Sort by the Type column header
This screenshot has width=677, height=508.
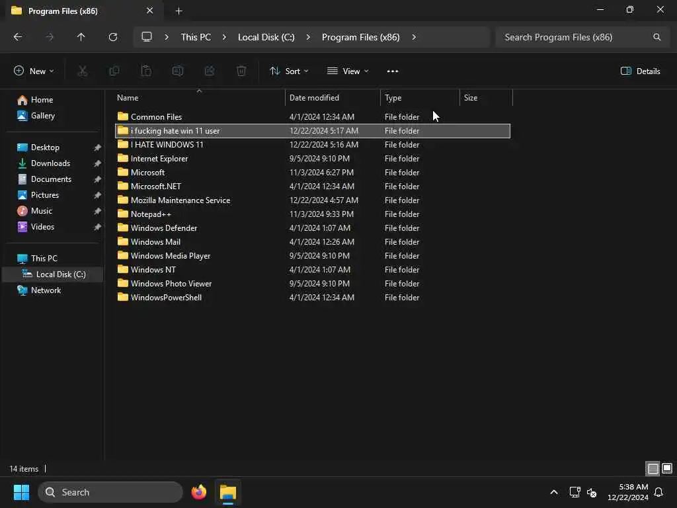coord(420,98)
